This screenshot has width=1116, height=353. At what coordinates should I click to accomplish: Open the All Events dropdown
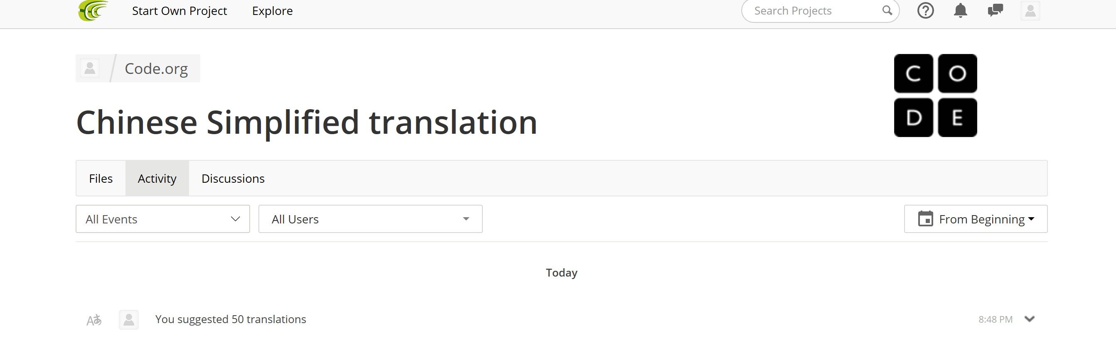tap(162, 219)
